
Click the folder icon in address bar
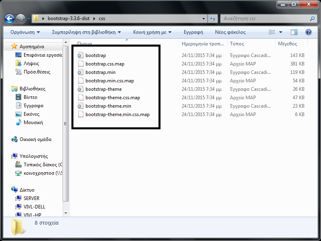[x=36, y=18]
